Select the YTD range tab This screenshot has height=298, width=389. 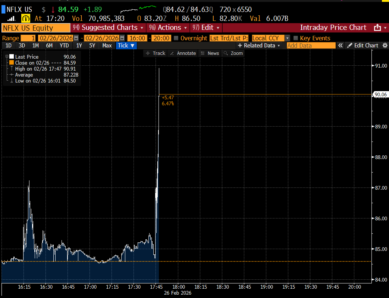64,46
